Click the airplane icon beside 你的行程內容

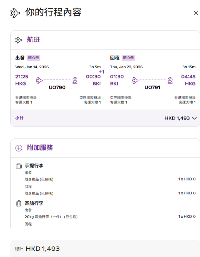(15, 13)
